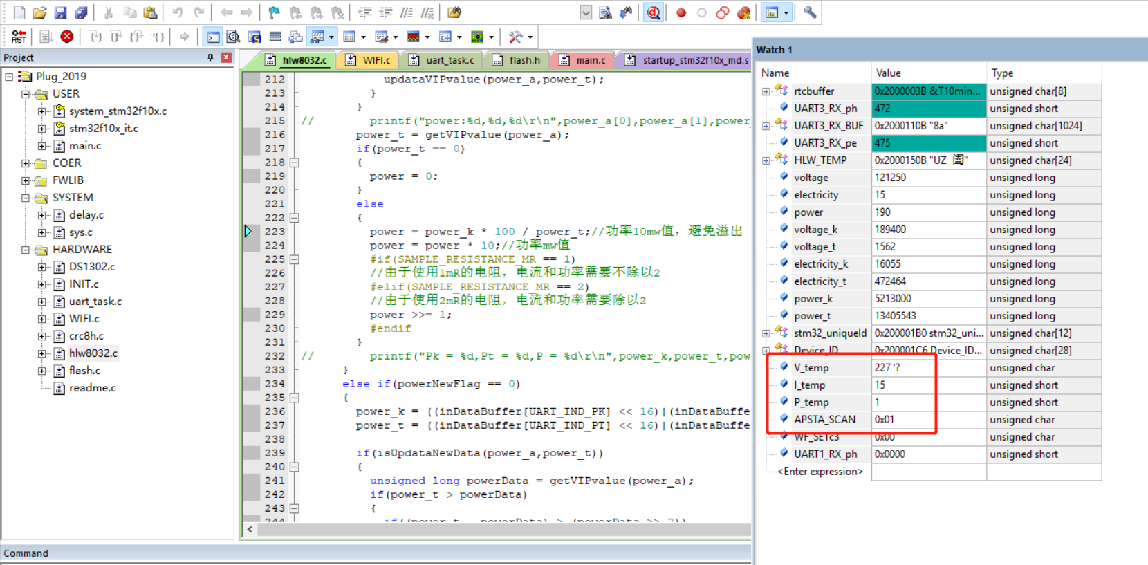
Task: Open the Registers window
Action: pyautogui.click(x=275, y=37)
